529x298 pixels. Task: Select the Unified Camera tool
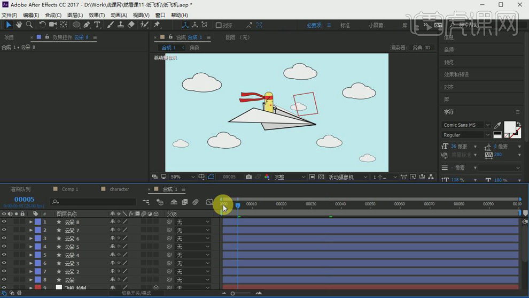(x=52, y=25)
